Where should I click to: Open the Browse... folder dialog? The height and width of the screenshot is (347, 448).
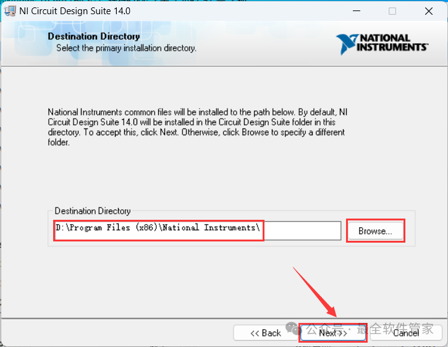tap(376, 230)
